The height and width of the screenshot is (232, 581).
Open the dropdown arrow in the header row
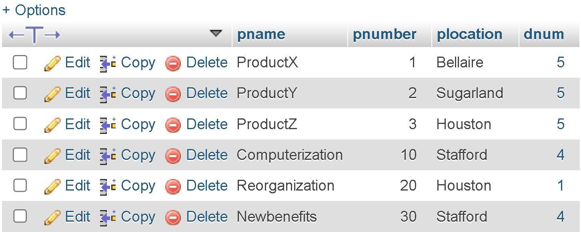tap(216, 34)
